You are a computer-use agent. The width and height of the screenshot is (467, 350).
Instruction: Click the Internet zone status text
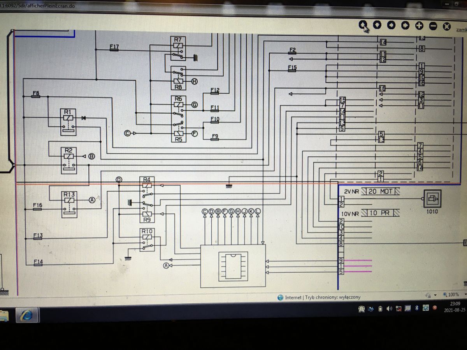tap(323, 297)
